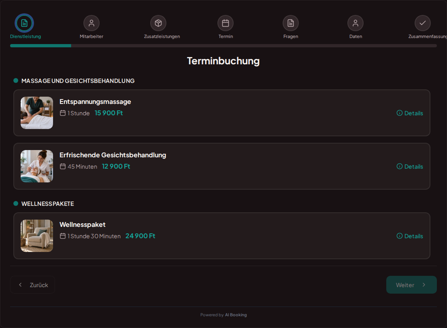Jump to Zusammenfassung checkmark icon
Screen dimensions: 447x328
point(423,23)
